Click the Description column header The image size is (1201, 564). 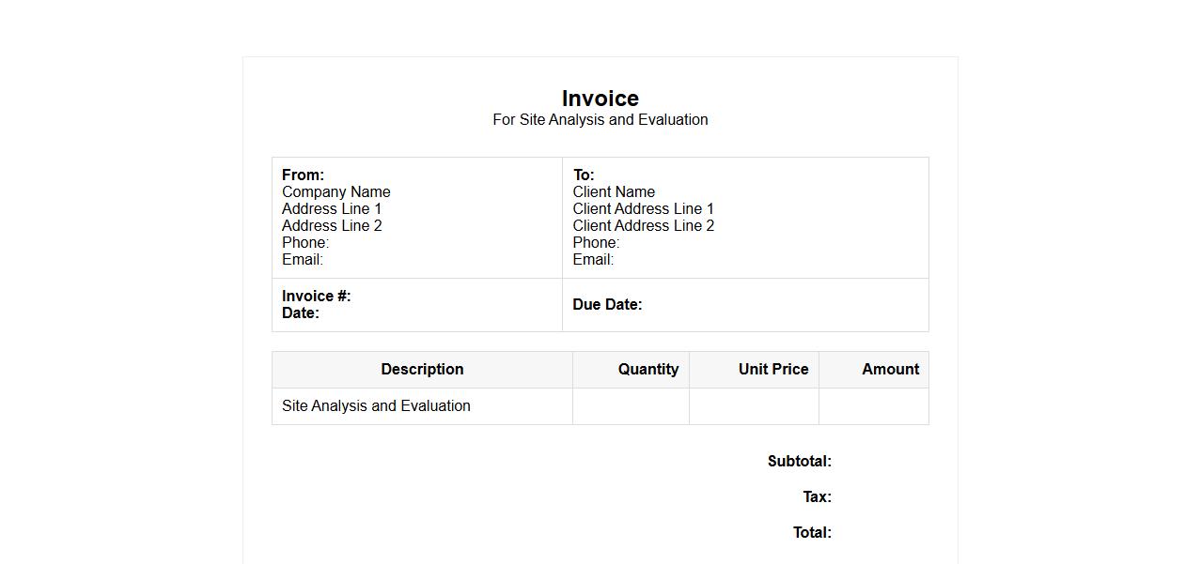422,370
